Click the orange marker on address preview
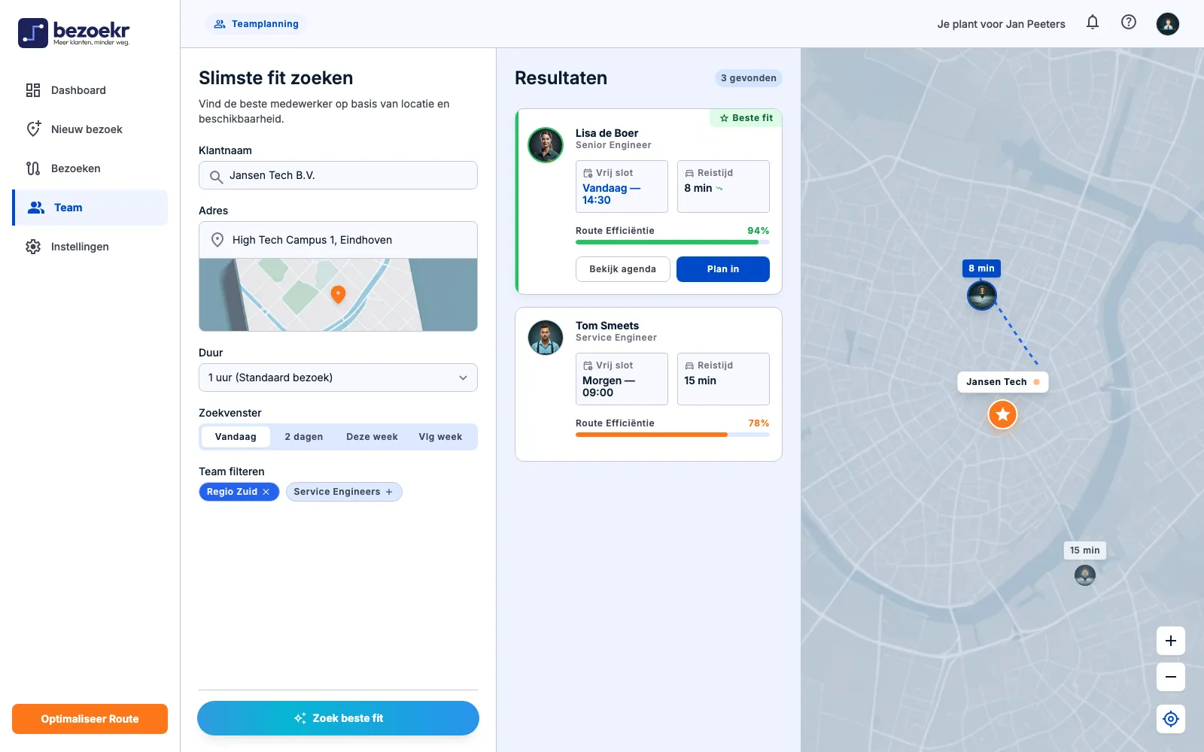Screen dimensions: 1204x752 tap(339, 294)
